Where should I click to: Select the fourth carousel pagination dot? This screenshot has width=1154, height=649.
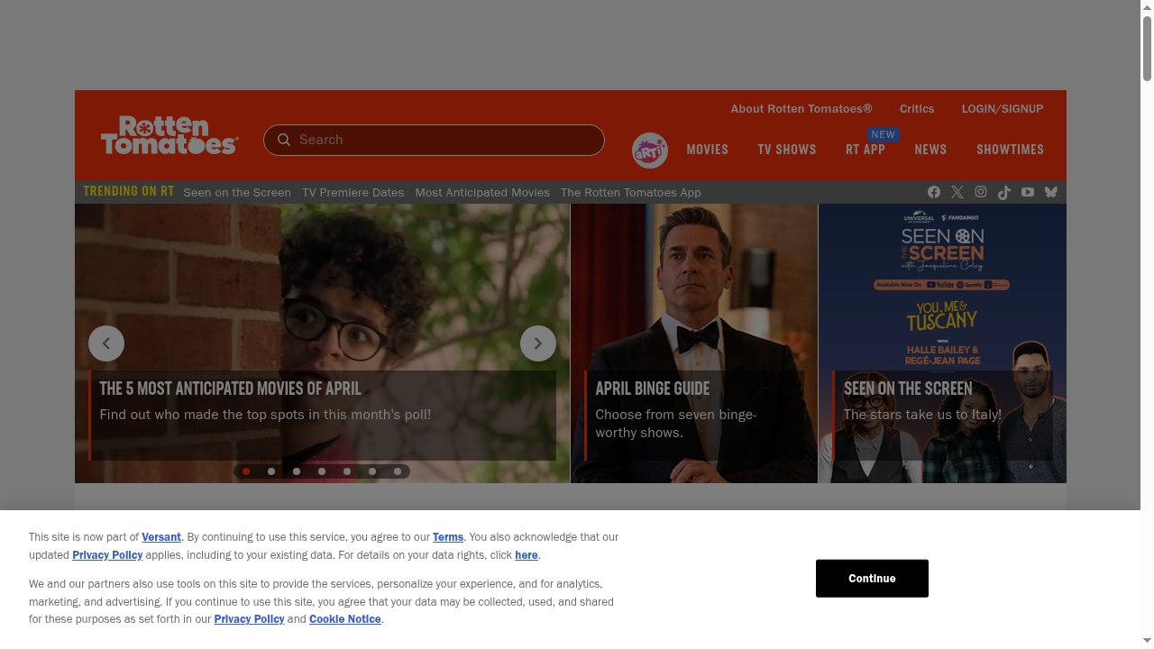[x=322, y=471]
